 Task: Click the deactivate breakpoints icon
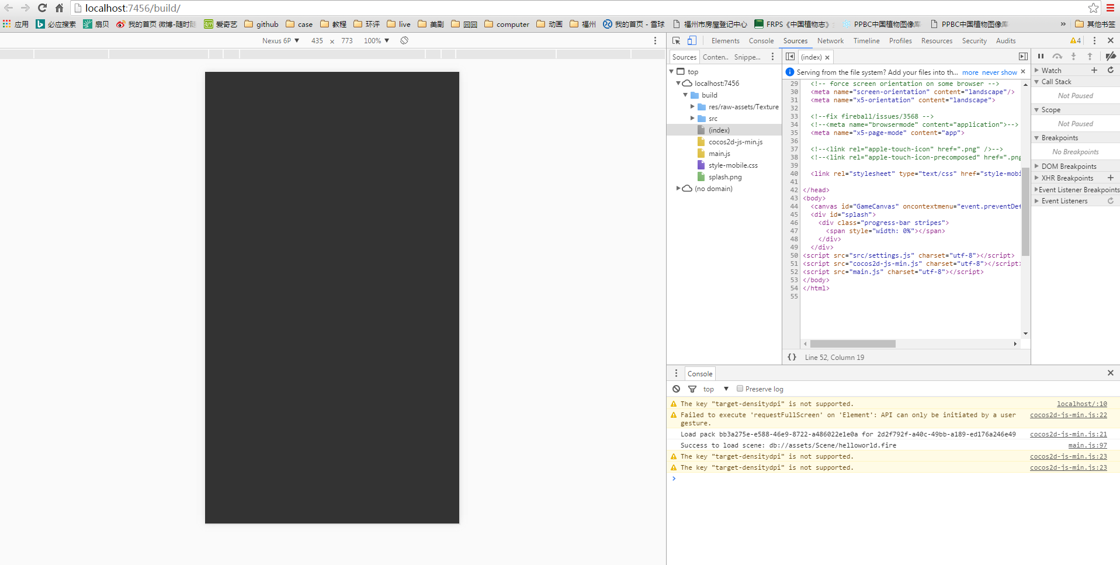1111,56
